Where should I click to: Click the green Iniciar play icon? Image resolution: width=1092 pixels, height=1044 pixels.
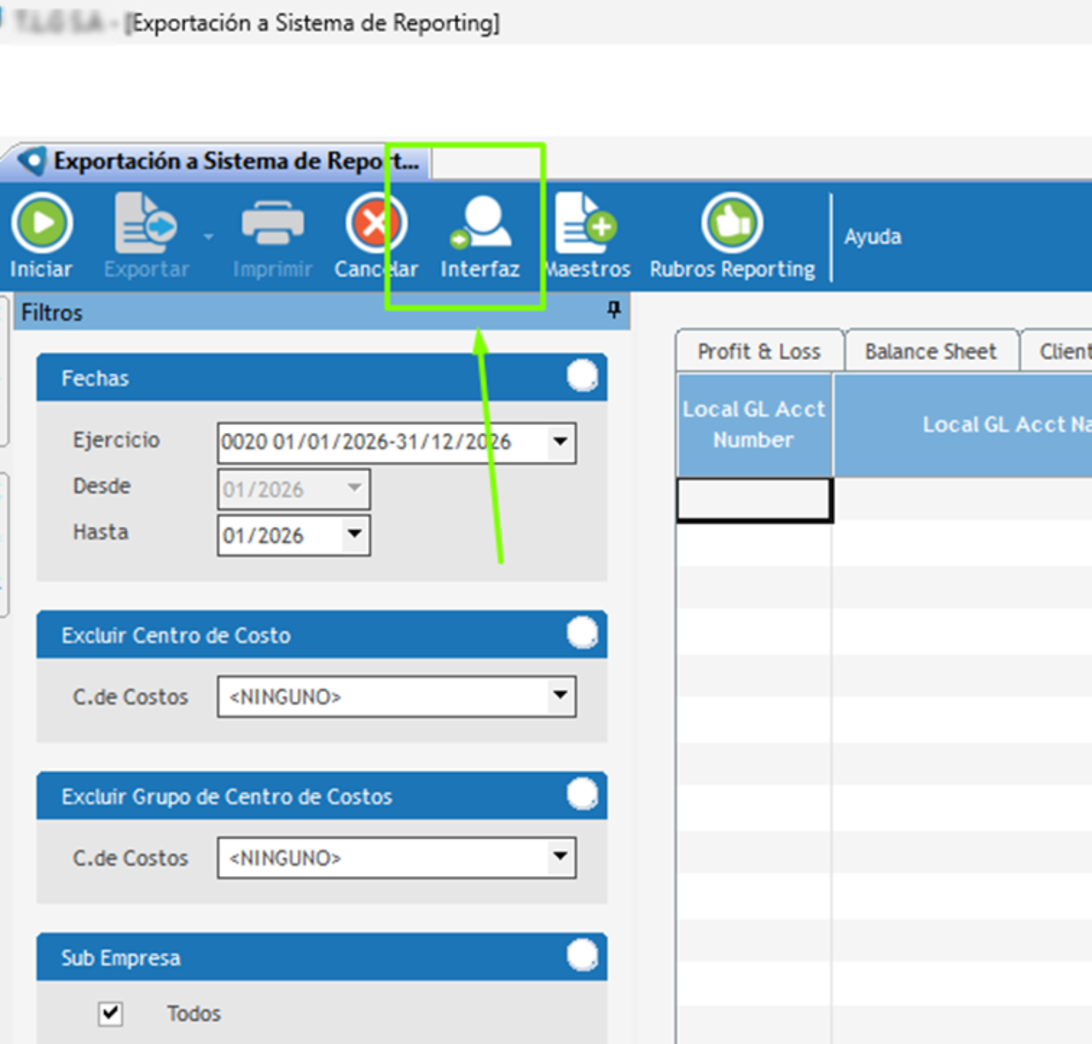pos(41,223)
